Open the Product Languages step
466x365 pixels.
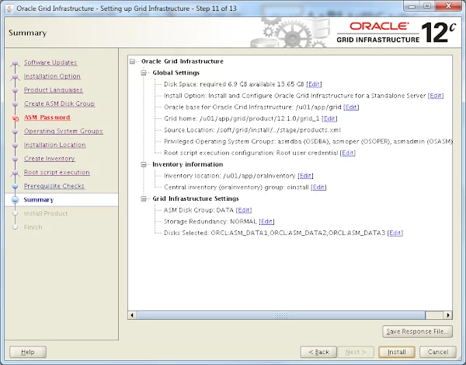tap(54, 90)
